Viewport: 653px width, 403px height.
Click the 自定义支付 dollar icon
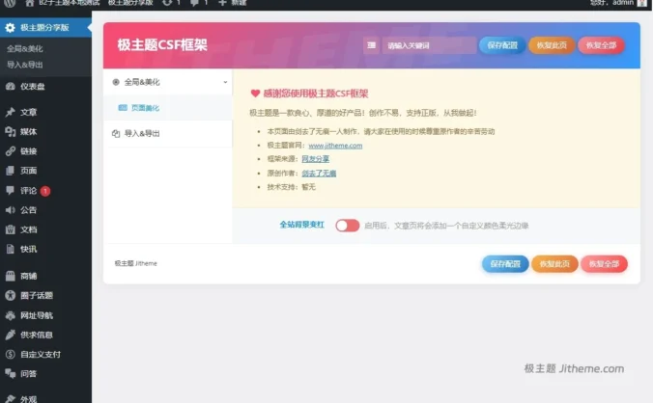(x=10, y=355)
